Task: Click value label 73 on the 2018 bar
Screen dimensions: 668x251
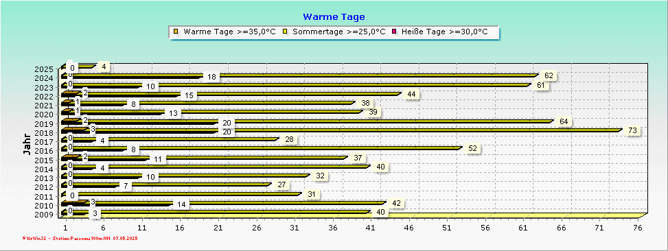Action: point(632,130)
